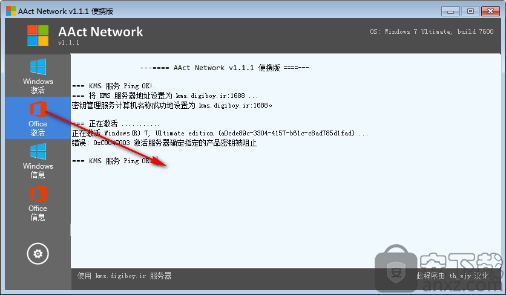Click the large AAct Network header title

click(100, 31)
